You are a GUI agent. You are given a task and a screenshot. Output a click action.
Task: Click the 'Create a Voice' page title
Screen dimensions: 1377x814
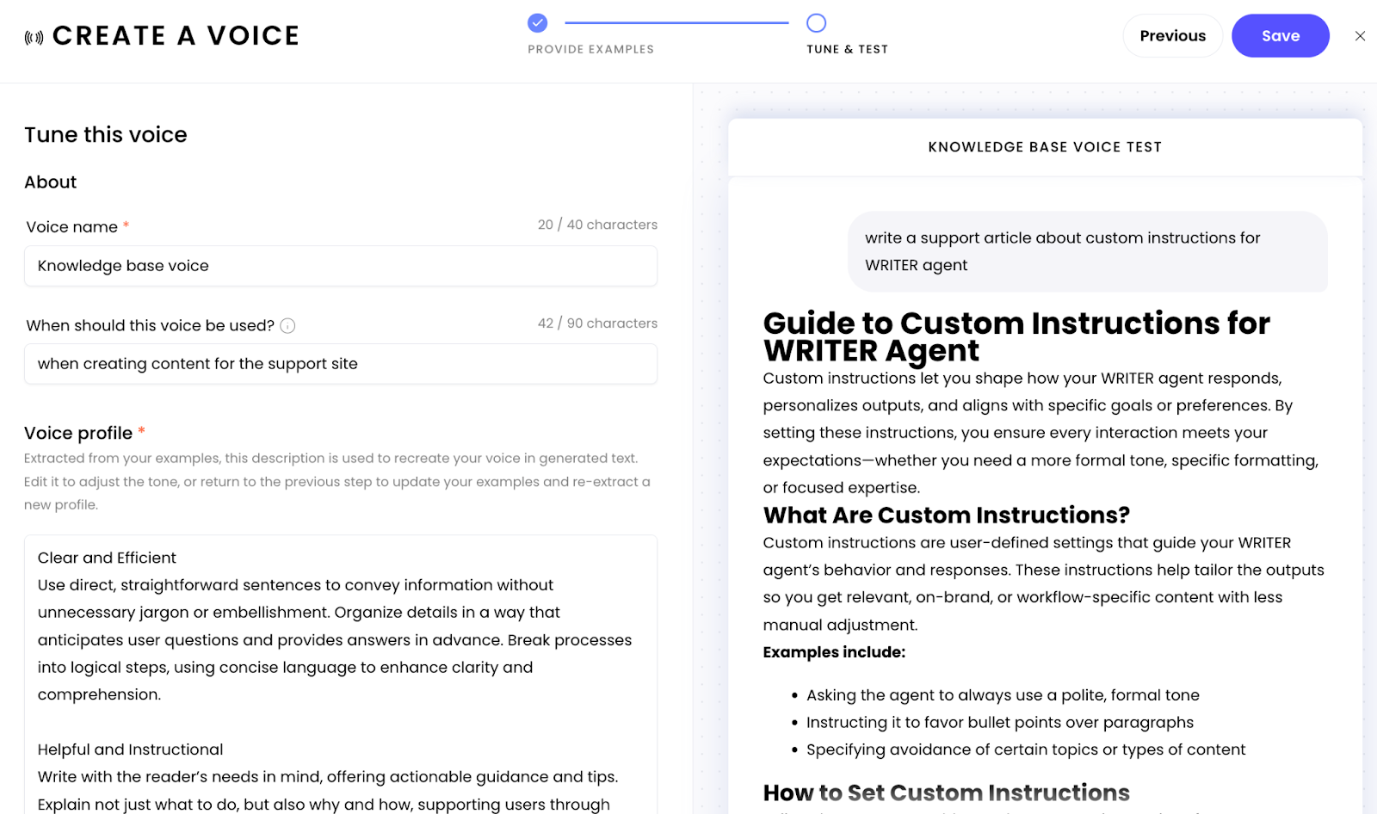176,36
